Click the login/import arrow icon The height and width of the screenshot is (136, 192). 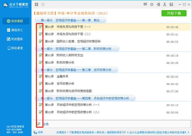(158, 5)
